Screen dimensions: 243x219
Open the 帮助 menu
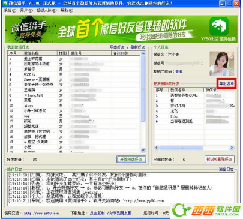[x=67, y=10]
